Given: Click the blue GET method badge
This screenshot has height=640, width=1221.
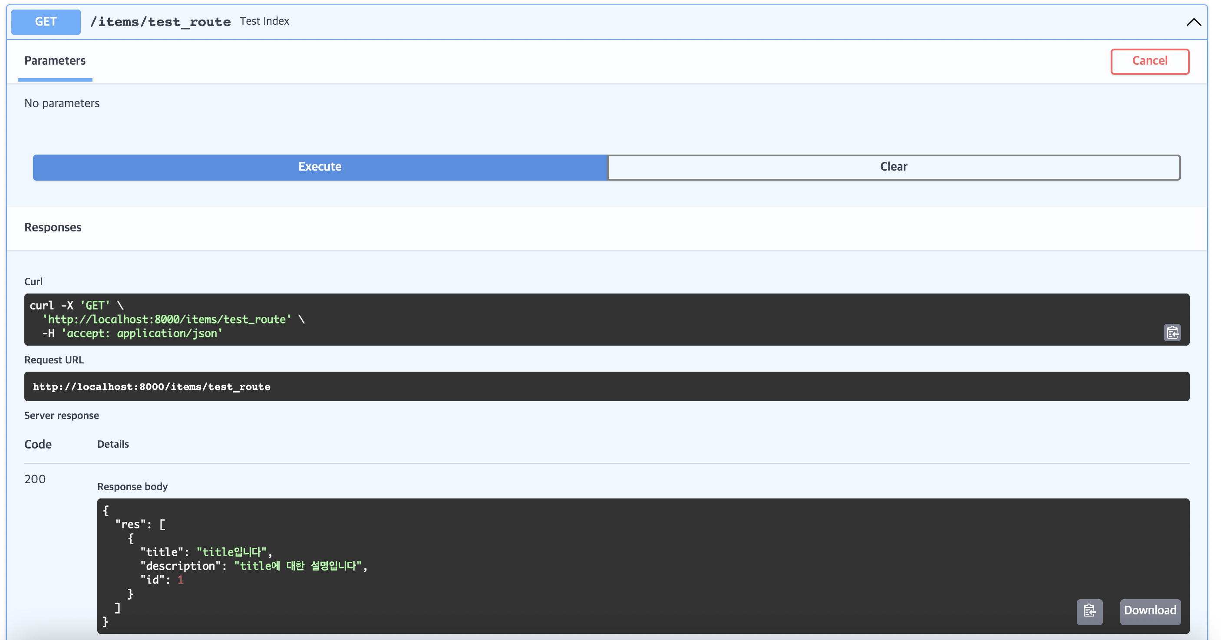Looking at the screenshot, I should (x=46, y=22).
